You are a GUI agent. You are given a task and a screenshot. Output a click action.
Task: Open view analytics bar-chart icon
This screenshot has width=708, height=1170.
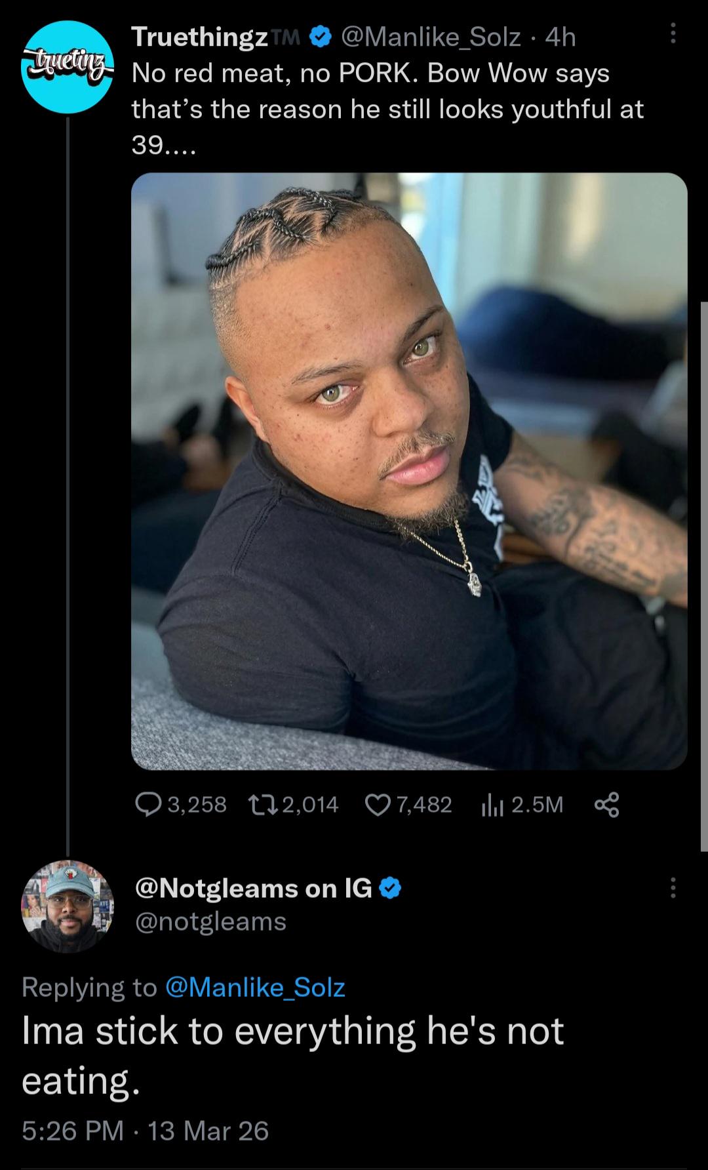pos(492,804)
